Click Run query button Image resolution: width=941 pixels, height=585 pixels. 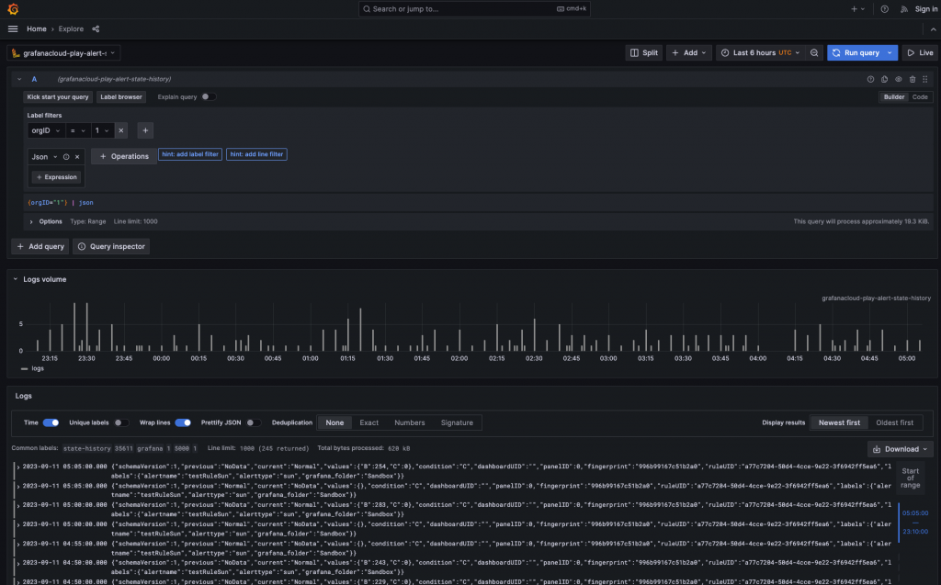[856, 52]
